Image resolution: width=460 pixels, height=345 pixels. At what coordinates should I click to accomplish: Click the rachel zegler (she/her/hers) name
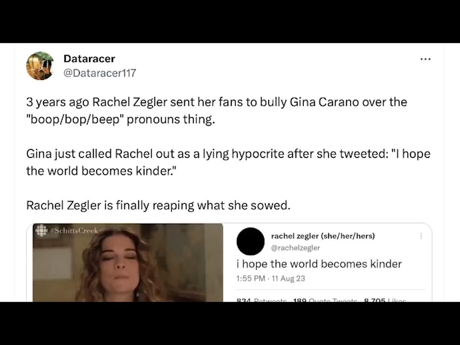pyautogui.click(x=323, y=236)
